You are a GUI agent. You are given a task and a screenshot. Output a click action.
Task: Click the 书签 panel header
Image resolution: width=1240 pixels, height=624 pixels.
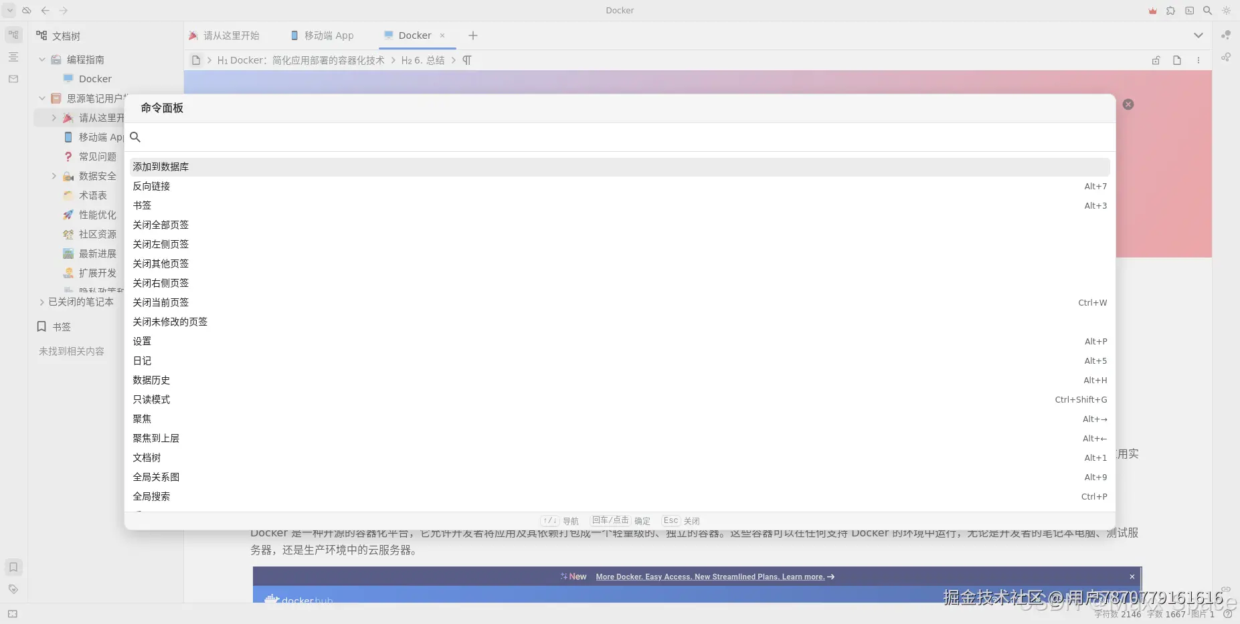point(62,327)
